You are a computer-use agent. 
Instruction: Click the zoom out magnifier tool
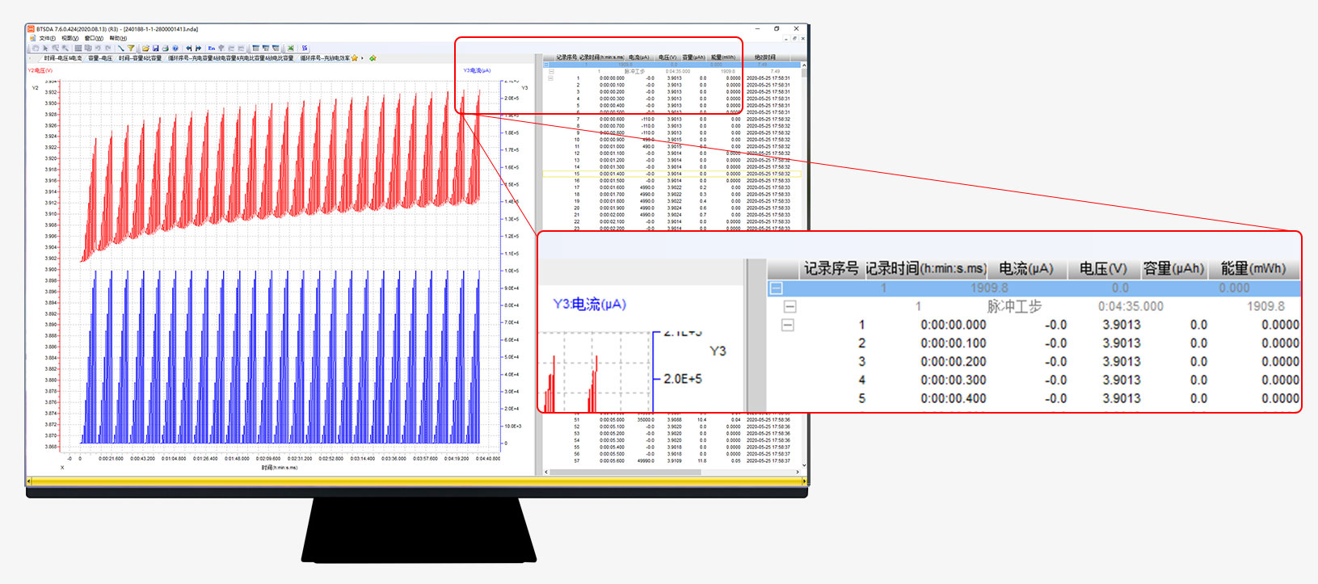click(x=65, y=48)
